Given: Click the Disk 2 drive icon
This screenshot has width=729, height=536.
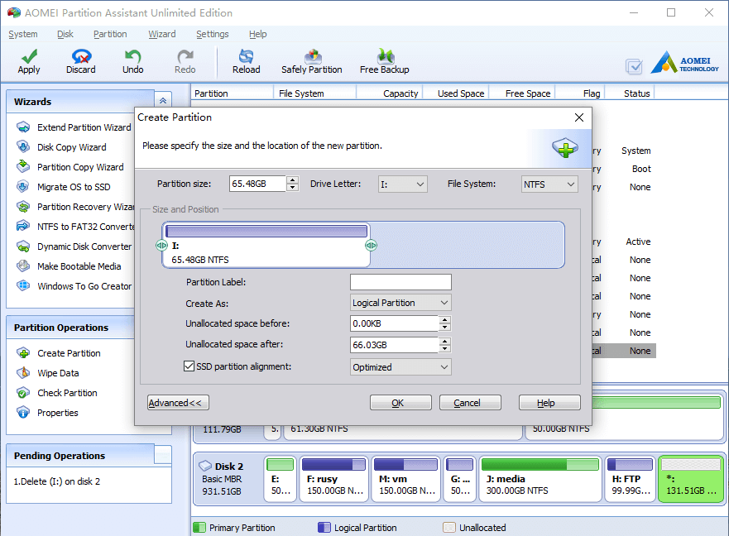Looking at the screenshot, I should pos(205,466).
